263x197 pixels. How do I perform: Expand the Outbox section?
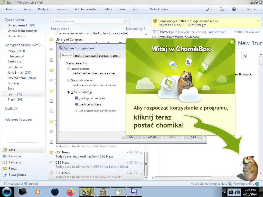[x=11, y=109]
